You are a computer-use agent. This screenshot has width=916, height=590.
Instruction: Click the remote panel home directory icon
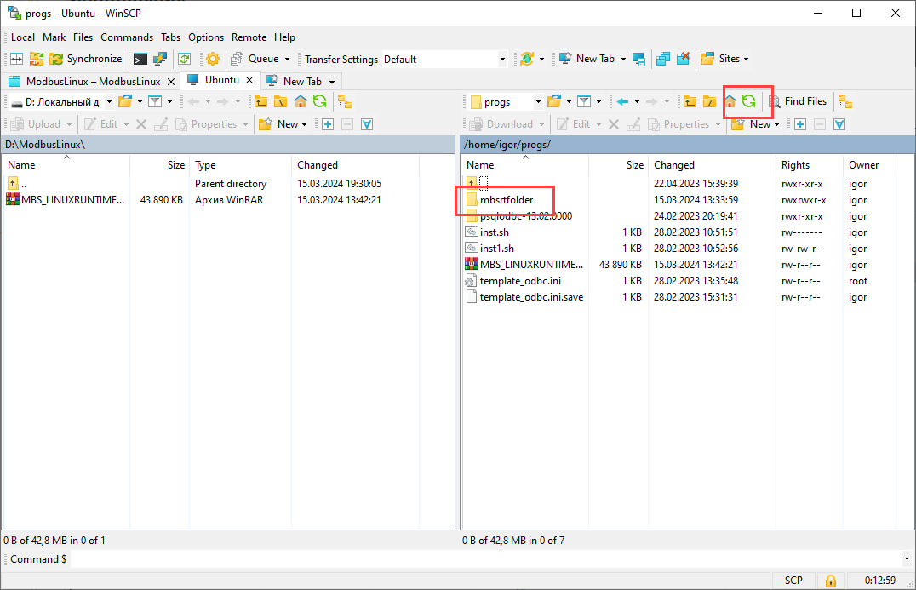pyautogui.click(x=730, y=101)
